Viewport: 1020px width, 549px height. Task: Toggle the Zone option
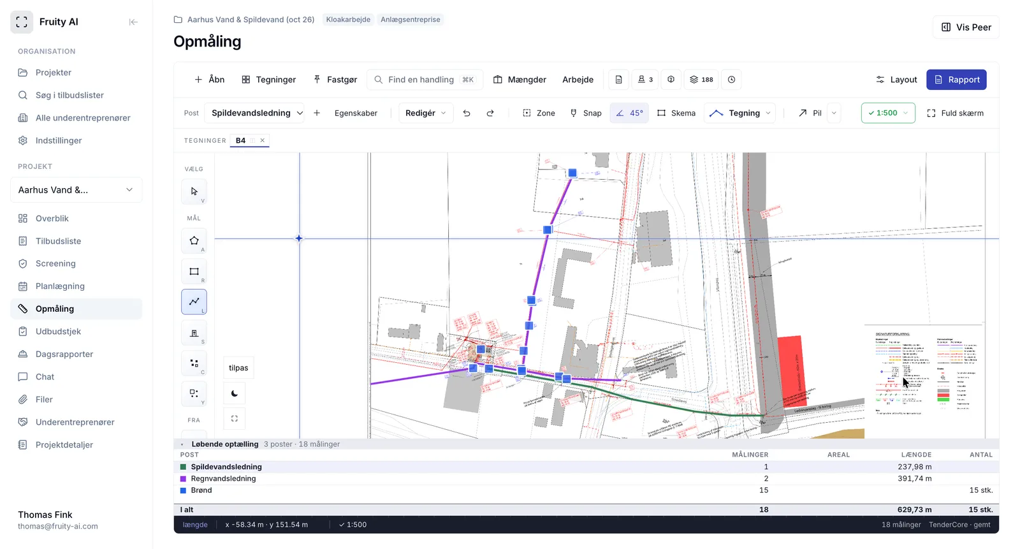click(539, 113)
